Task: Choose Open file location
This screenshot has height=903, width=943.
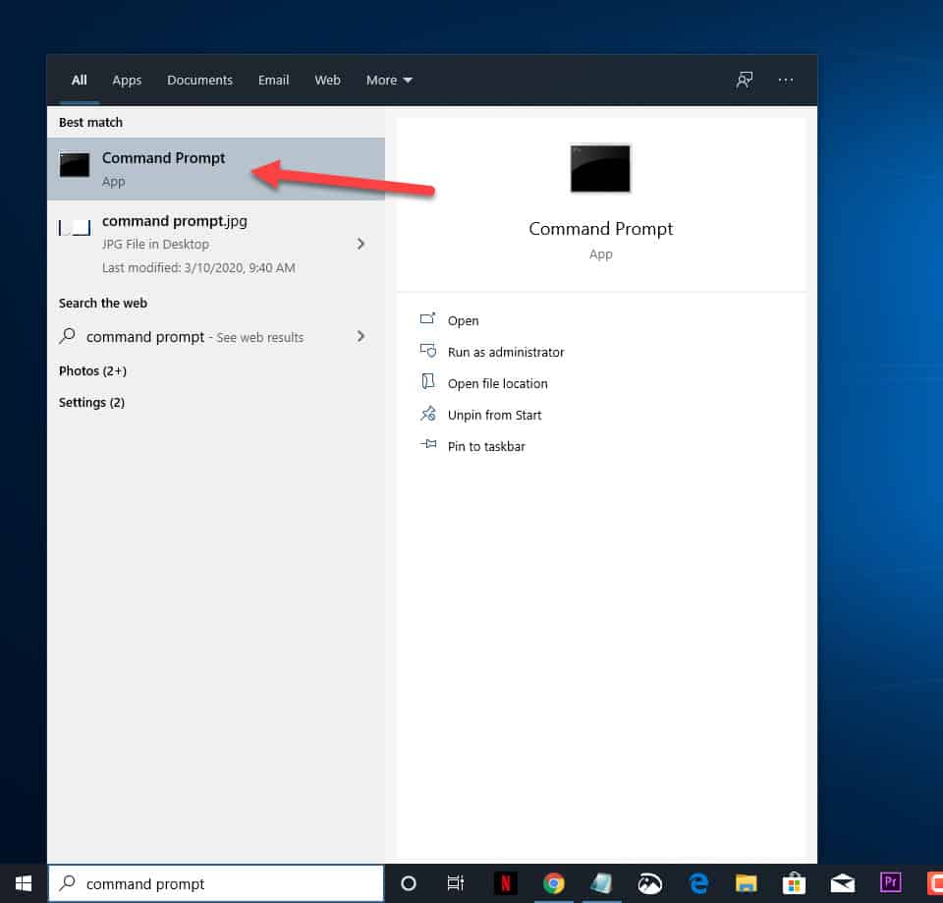Action: (497, 383)
